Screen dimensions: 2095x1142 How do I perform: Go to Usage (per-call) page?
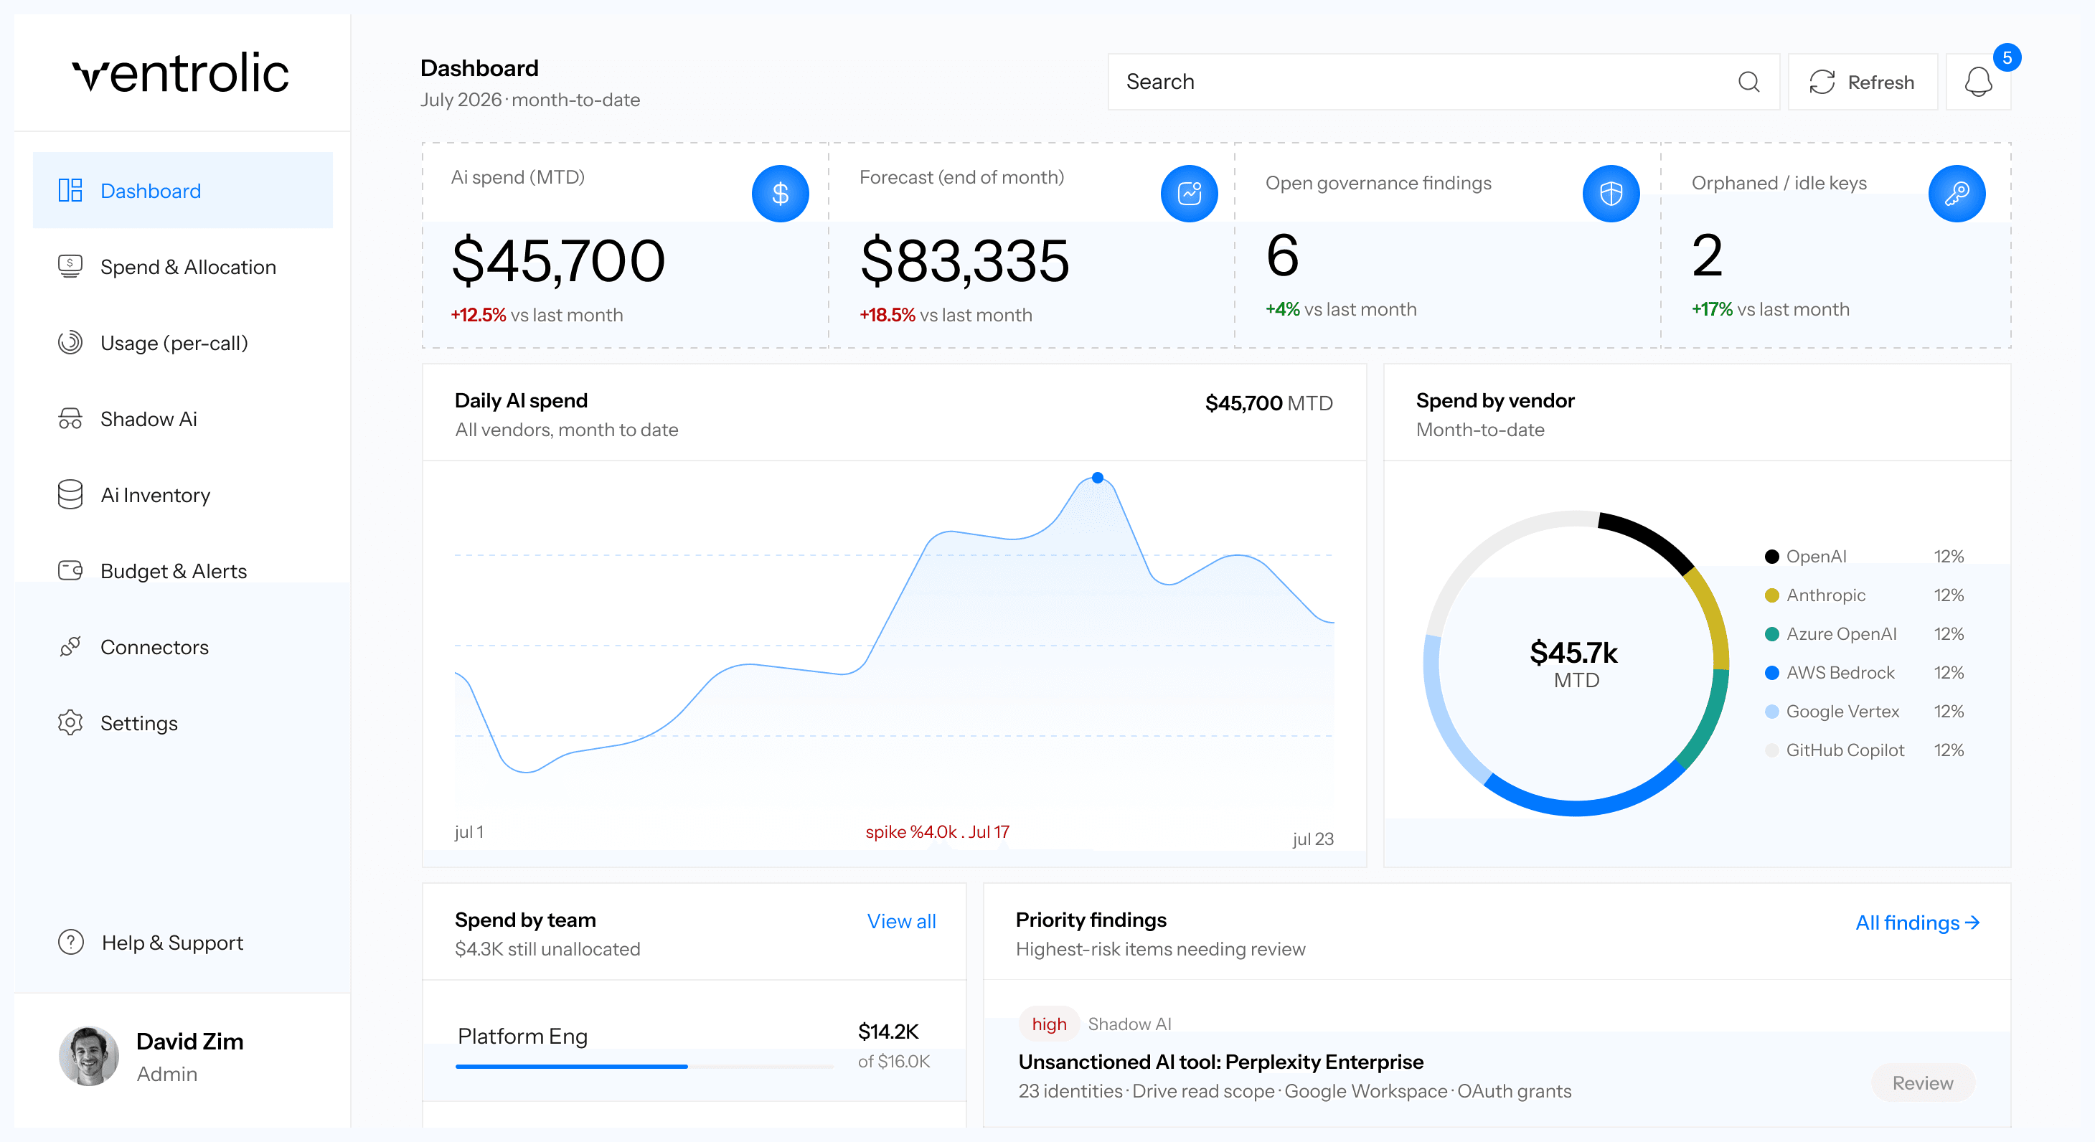183,342
